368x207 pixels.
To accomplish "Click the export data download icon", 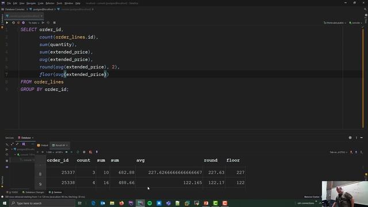I will [351, 152].
